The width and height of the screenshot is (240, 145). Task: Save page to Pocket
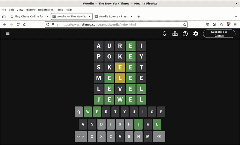(x=208, y=25)
